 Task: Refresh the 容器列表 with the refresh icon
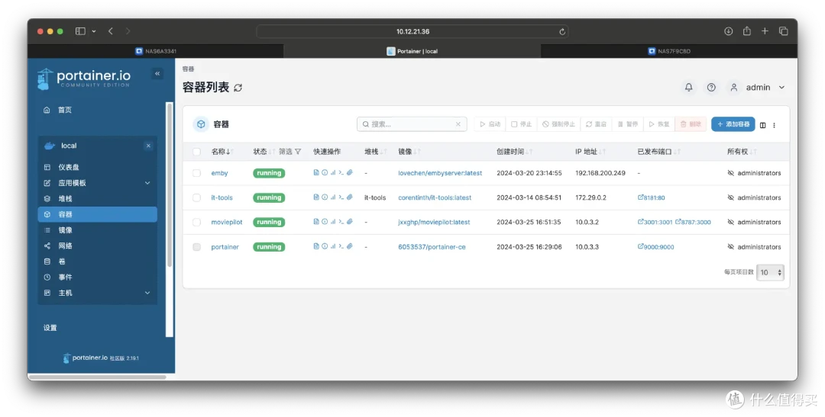(238, 88)
